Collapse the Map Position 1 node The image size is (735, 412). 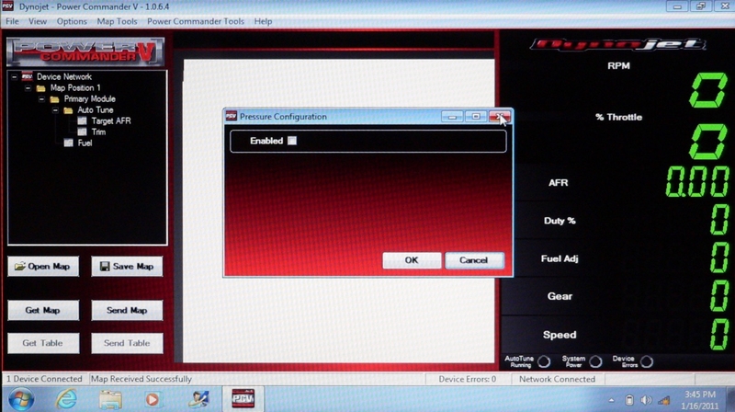28,87
